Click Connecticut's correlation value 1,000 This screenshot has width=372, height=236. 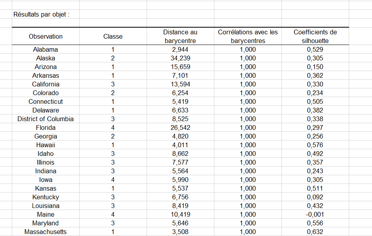pos(247,101)
